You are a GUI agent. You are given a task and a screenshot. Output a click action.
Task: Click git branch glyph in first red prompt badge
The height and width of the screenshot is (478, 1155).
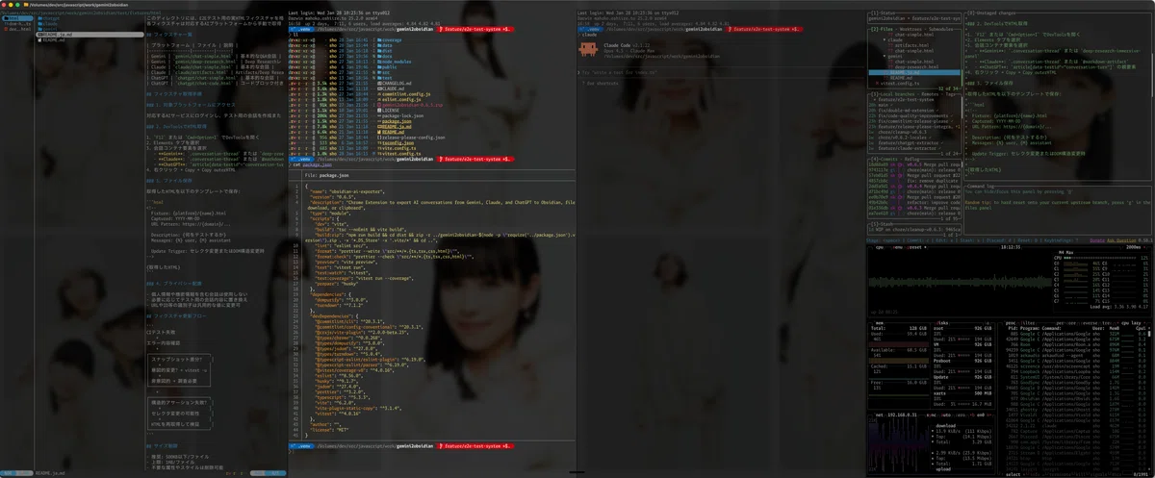point(441,29)
